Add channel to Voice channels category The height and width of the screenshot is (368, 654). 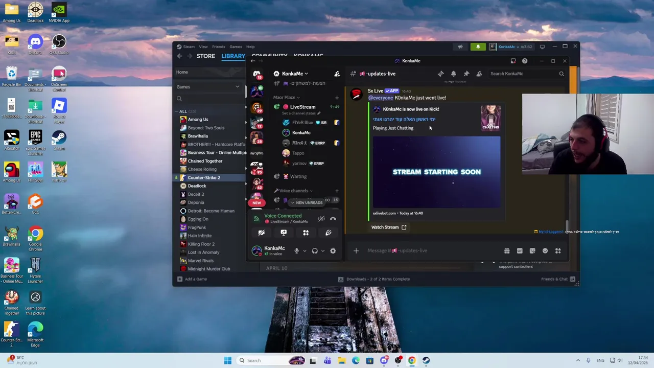(x=337, y=191)
